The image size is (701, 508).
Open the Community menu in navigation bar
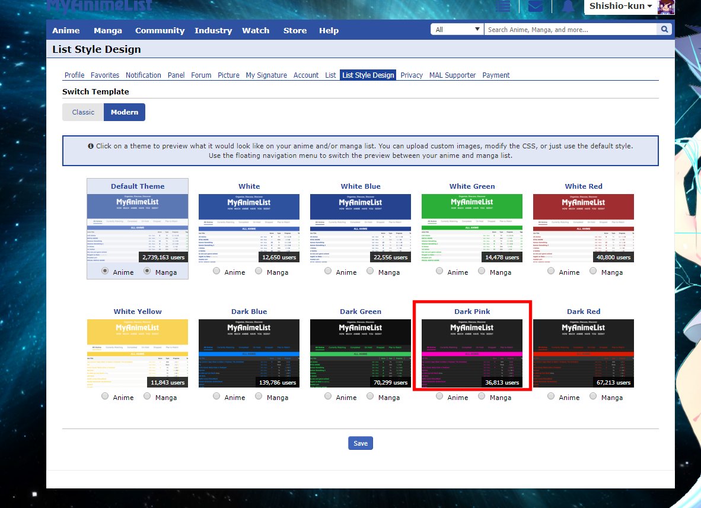160,31
